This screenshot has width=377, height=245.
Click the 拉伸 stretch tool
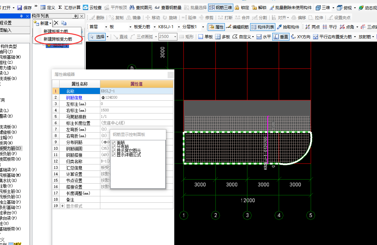[316, 18]
